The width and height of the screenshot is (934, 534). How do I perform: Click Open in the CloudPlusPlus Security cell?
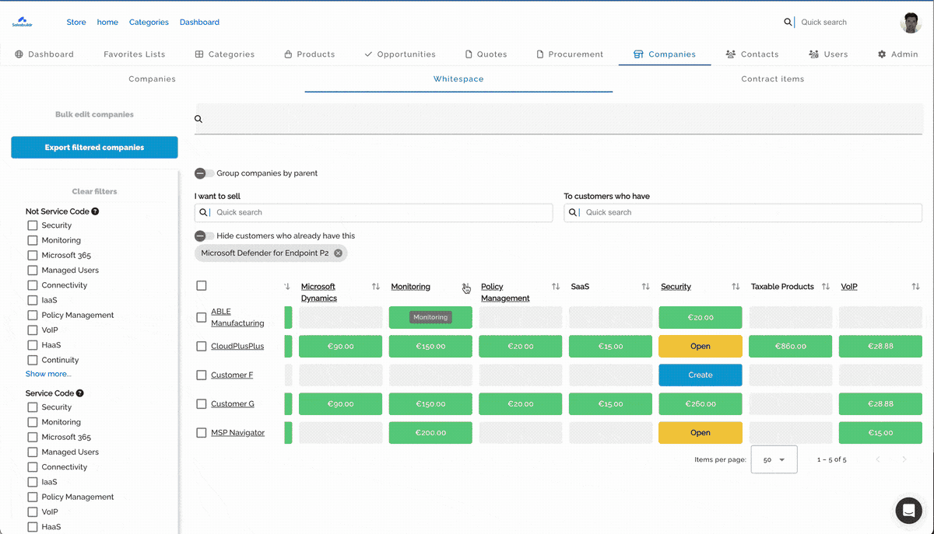[x=700, y=347]
